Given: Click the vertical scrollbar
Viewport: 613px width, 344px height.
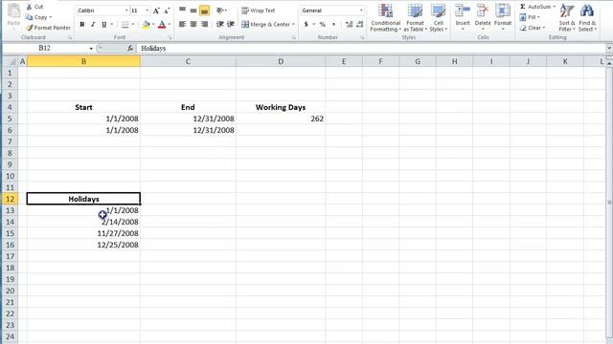Looking at the screenshot, I should coord(609,202).
